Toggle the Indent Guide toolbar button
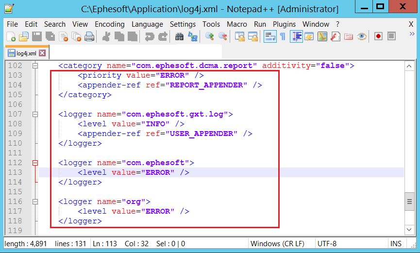Image resolution: width=420 pixels, height=253 pixels. [296, 36]
